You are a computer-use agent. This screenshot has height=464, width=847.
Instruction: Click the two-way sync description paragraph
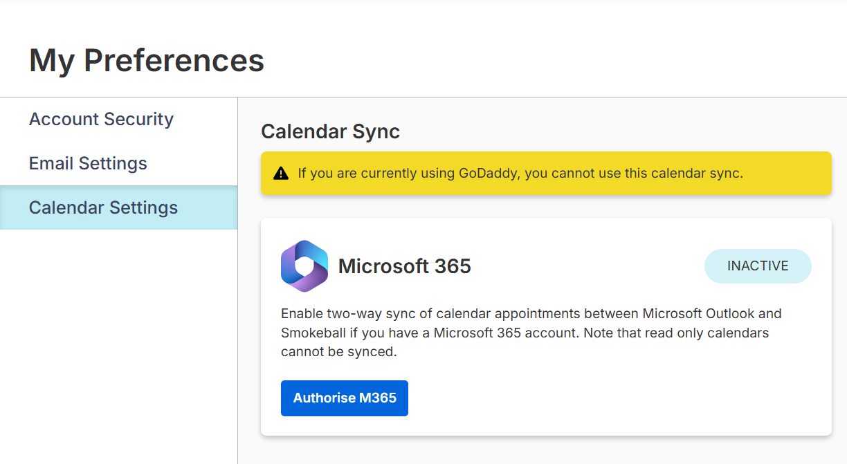click(x=531, y=333)
